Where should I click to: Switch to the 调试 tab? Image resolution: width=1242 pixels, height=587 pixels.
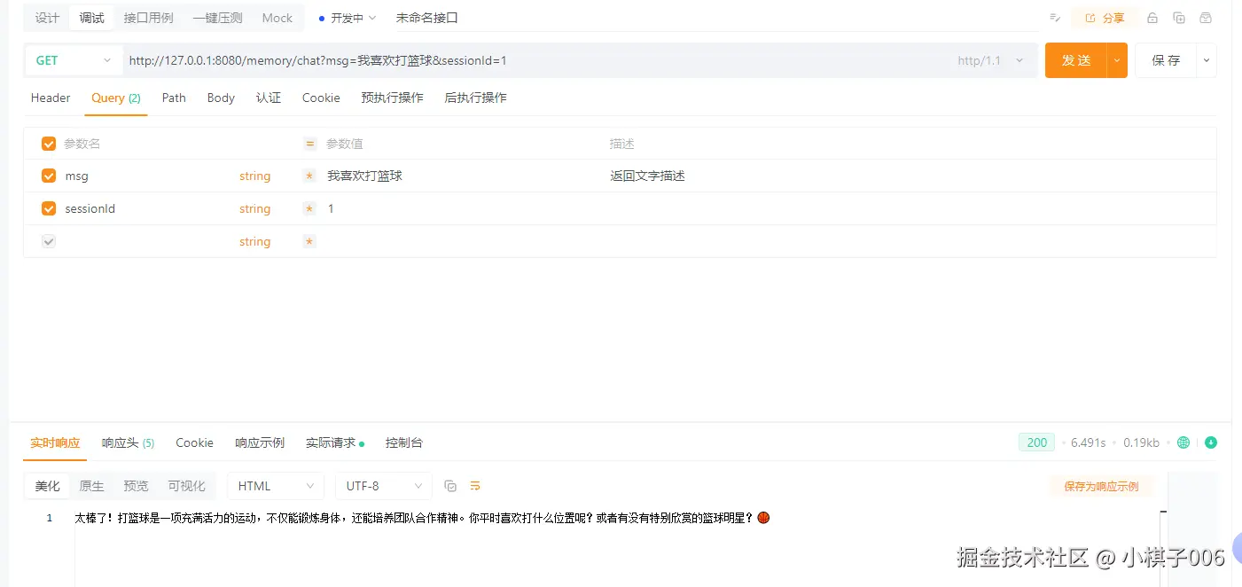(91, 18)
